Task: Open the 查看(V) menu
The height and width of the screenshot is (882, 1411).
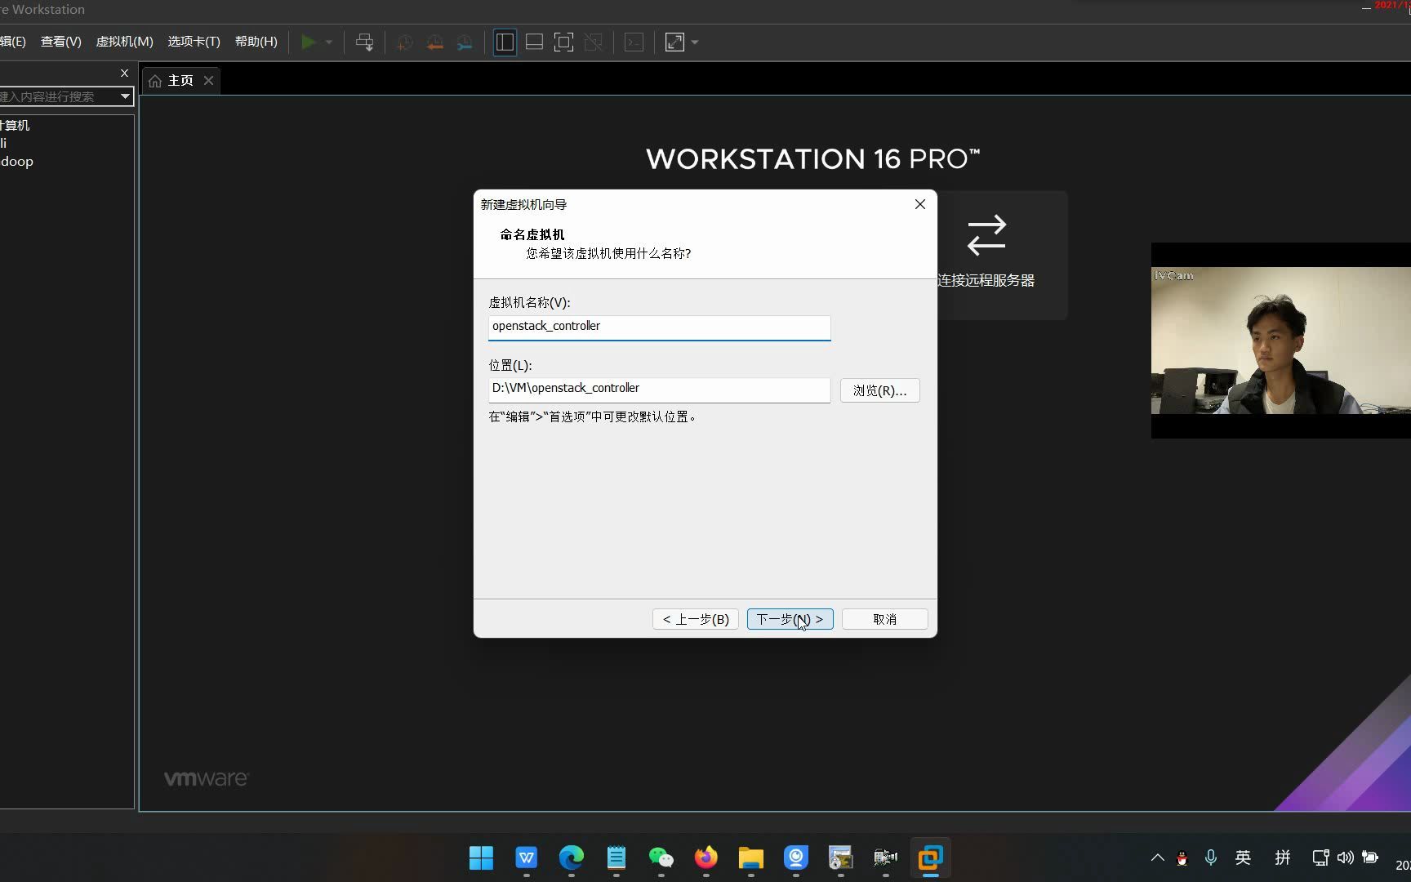Action: 61,41
